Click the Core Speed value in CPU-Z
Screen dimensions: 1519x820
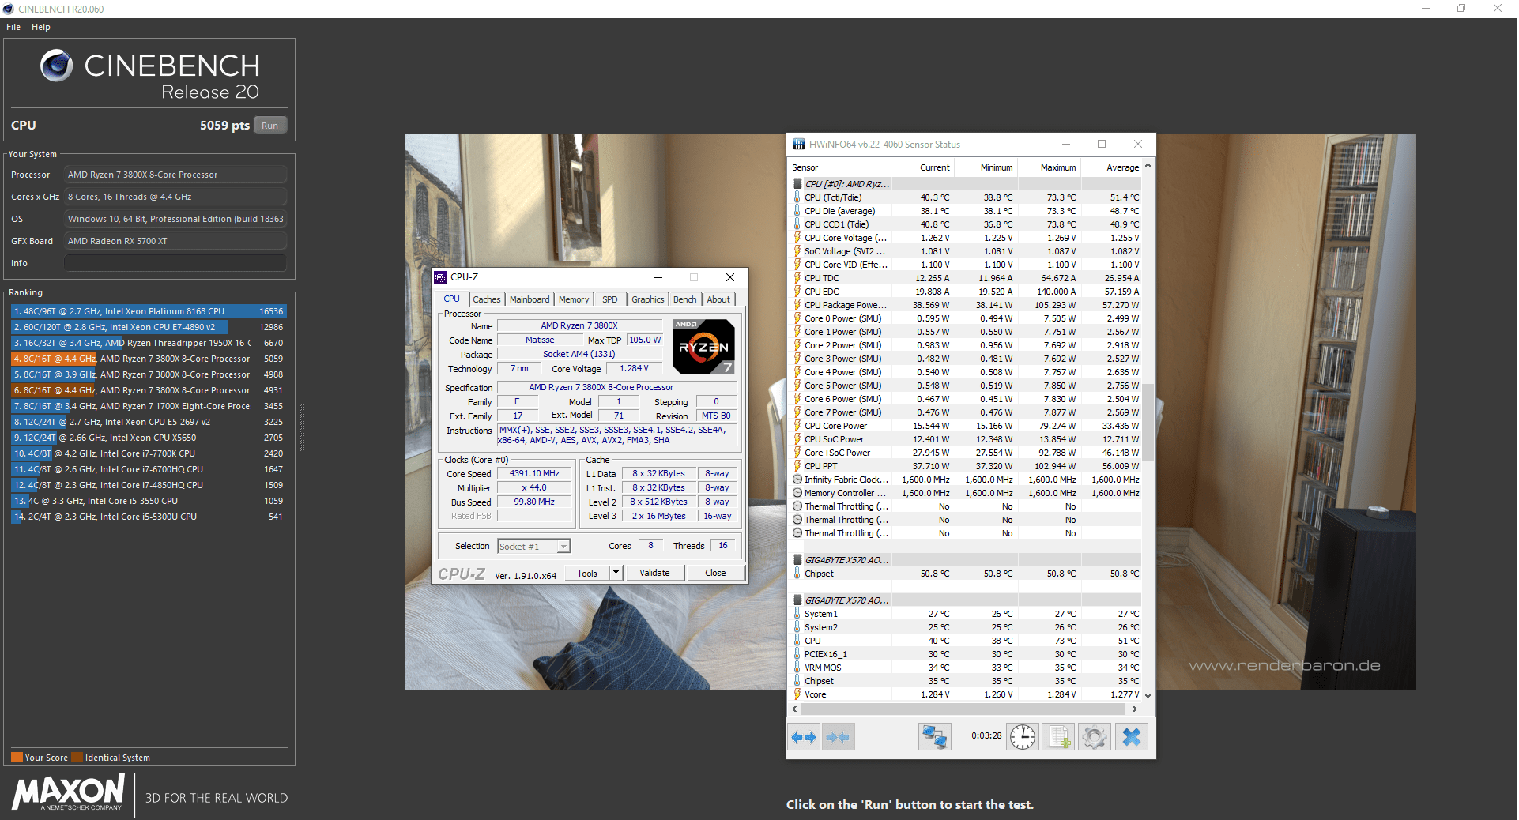pos(534,474)
